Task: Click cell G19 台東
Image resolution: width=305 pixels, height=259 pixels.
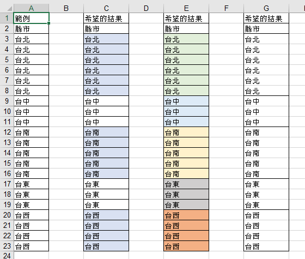Action: [x=266, y=204]
